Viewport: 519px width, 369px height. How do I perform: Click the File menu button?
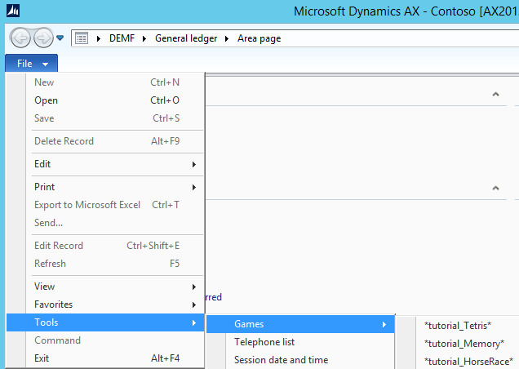(x=31, y=64)
